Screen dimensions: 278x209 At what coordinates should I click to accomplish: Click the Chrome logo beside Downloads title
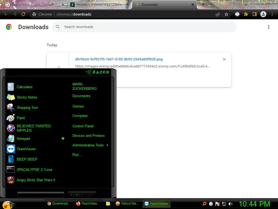[x=9, y=27]
